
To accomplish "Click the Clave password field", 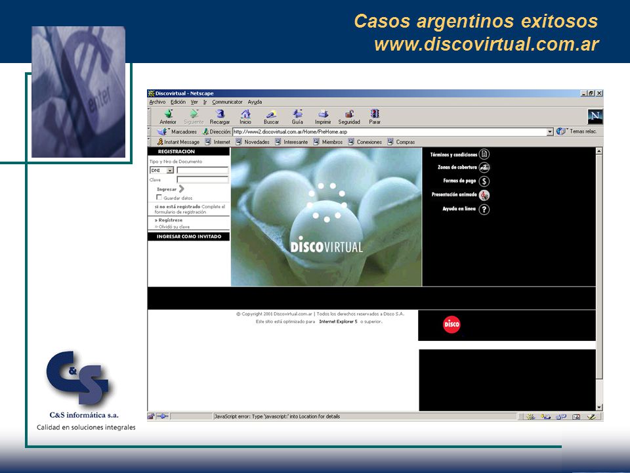I will (203, 180).
